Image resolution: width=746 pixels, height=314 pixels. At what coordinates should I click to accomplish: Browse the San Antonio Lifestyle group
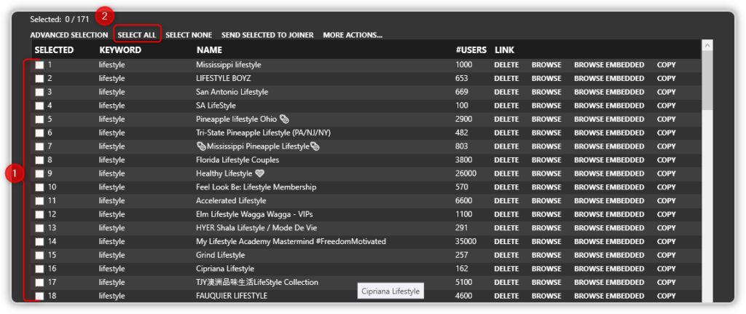pyautogui.click(x=546, y=92)
